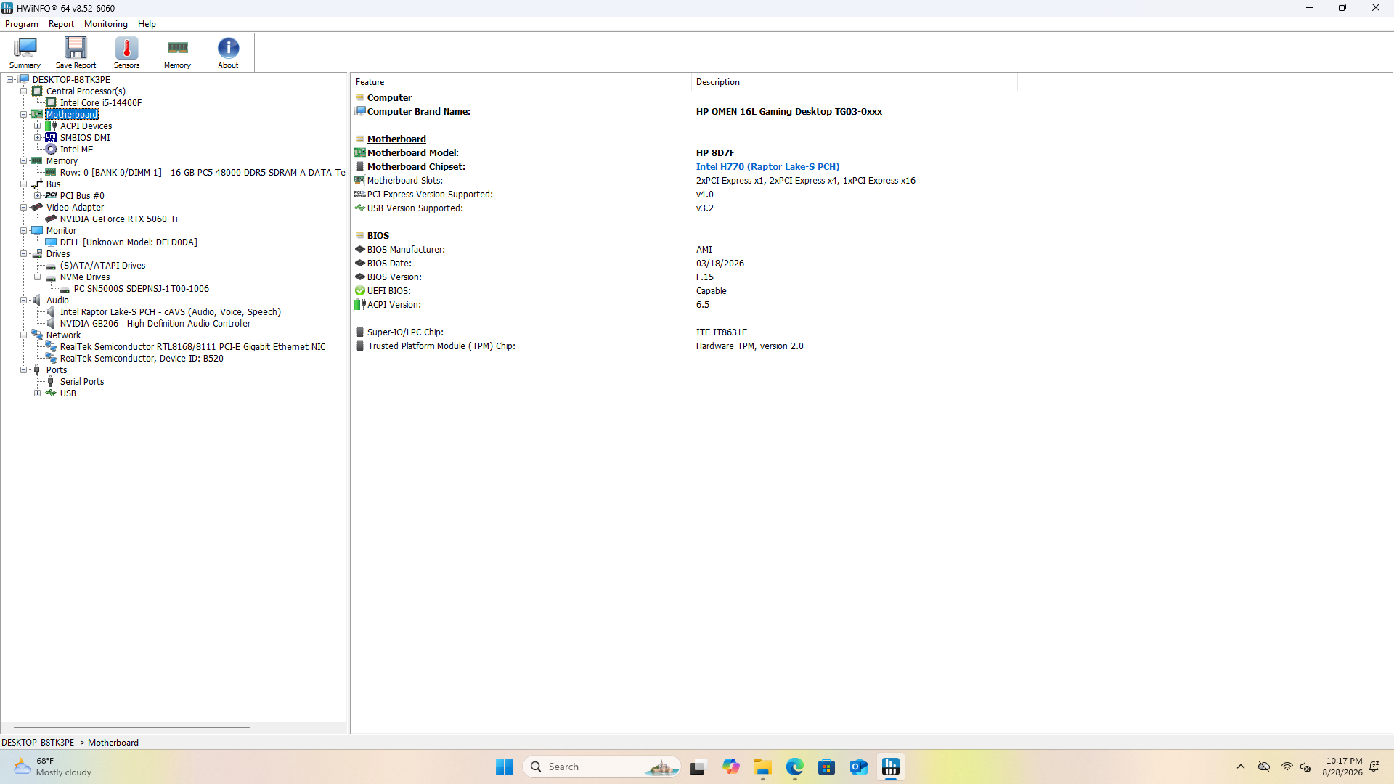This screenshot has width=1394, height=784.
Task: Open the Report menu
Action: click(61, 24)
